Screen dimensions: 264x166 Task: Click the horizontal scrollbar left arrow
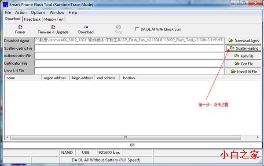(x=7, y=137)
